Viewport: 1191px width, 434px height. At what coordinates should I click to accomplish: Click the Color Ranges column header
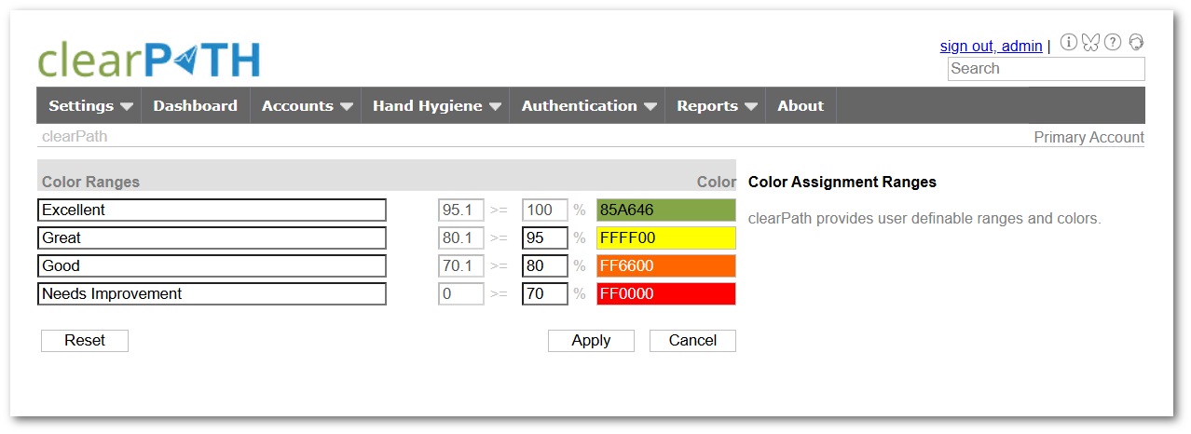coord(90,182)
